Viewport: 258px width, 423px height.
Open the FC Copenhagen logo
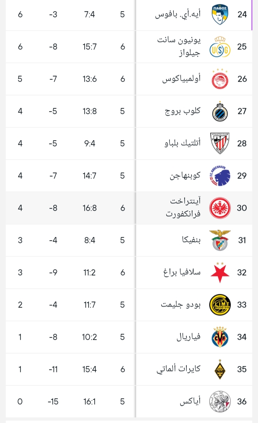point(220,176)
